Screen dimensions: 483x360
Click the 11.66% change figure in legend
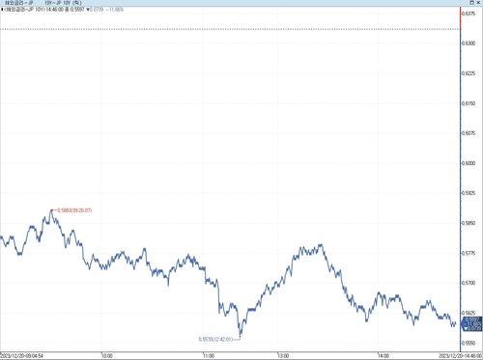116,10
